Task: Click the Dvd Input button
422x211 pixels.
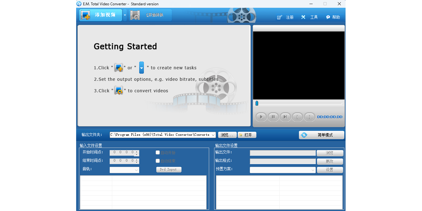Action: coord(169,169)
